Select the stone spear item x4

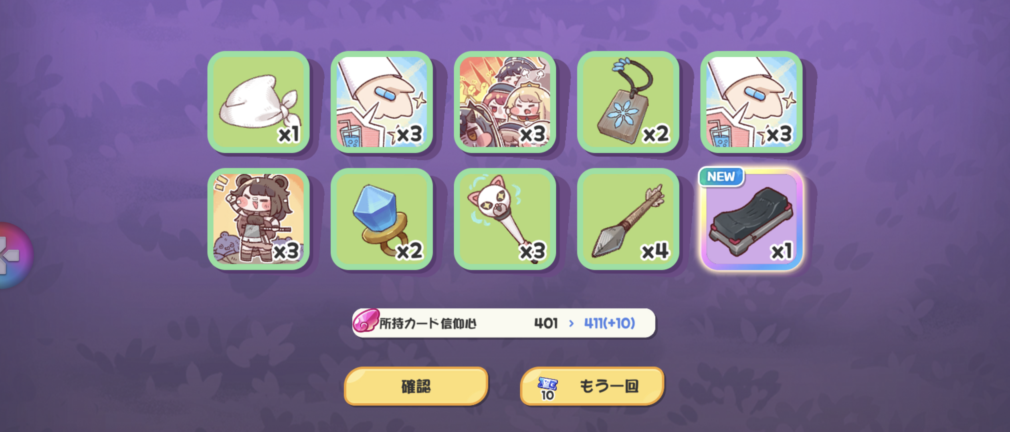(x=628, y=219)
